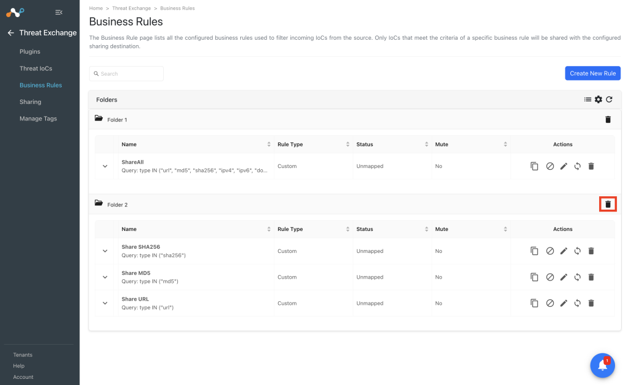Delete Folder 1 with trash icon
The image size is (626, 385).
608,119
